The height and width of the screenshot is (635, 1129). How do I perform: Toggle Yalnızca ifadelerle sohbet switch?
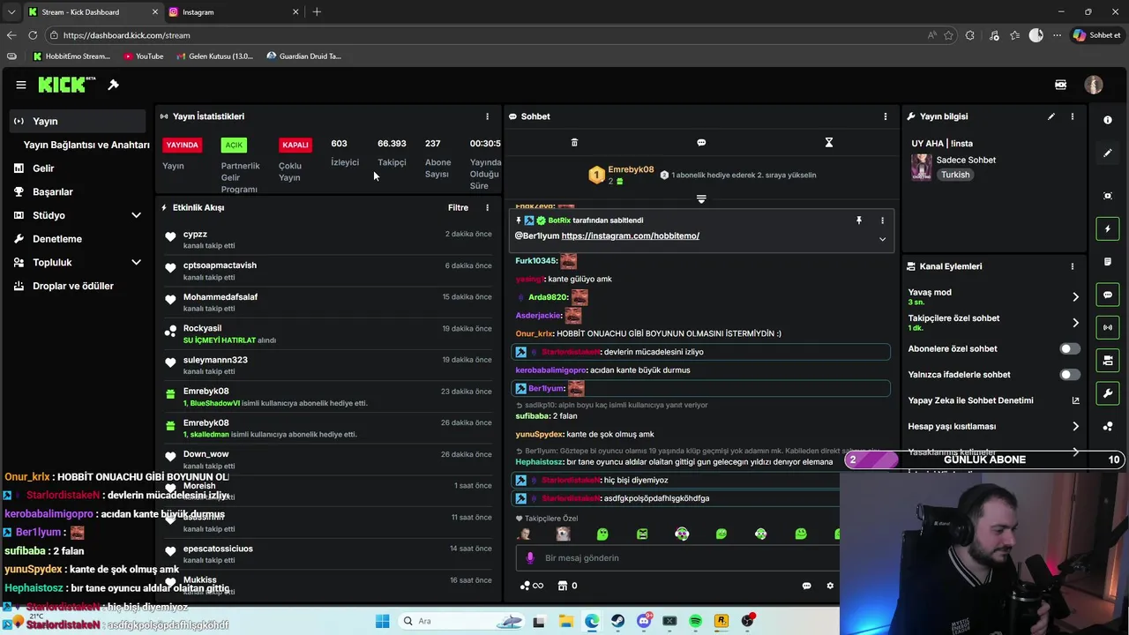(x=1069, y=375)
